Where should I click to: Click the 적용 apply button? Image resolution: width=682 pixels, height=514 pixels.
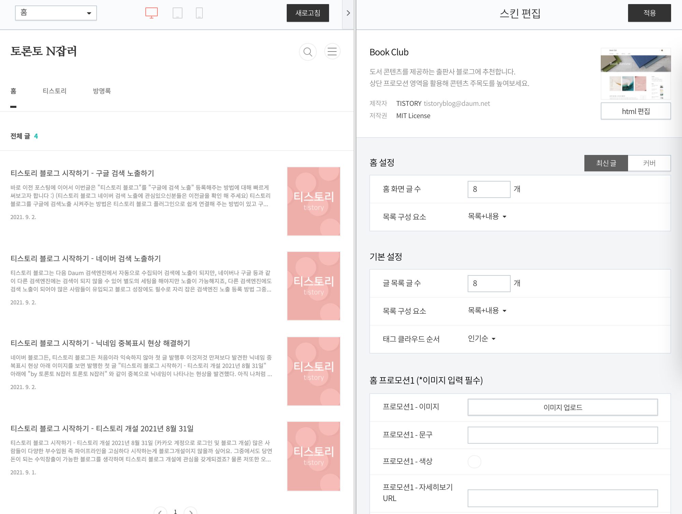[x=649, y=13]
